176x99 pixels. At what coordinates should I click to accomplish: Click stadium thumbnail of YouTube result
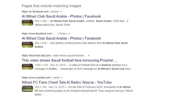28,89
